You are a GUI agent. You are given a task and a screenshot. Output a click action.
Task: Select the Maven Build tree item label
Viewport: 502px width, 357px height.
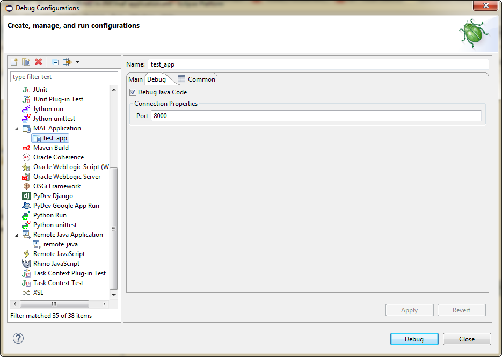tap(51, 148)
